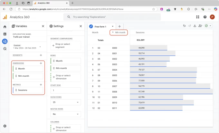Open the Free-form 1 tab dropdown arrow
This screenshot has height=133, width=219.
pyautogui.click(x=113, y=26)
